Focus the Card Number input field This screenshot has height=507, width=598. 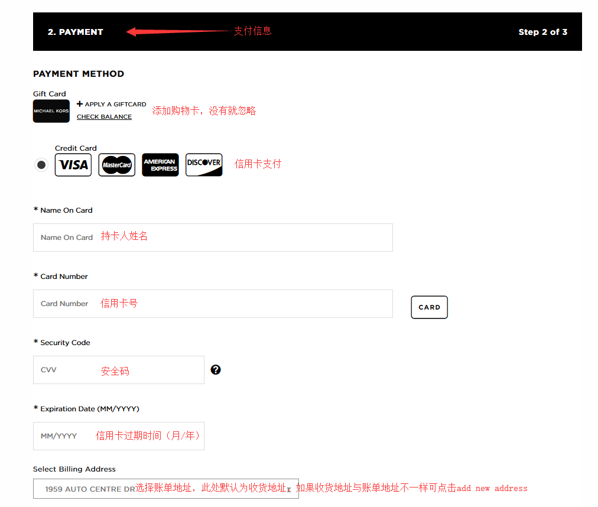point(213,304)
